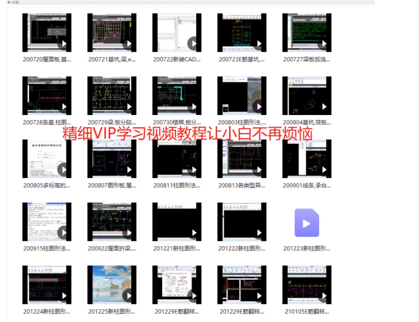The image size is (419, 322).
Task: Open the 200721基坑,梁 video file
Action: click(112, 32)
